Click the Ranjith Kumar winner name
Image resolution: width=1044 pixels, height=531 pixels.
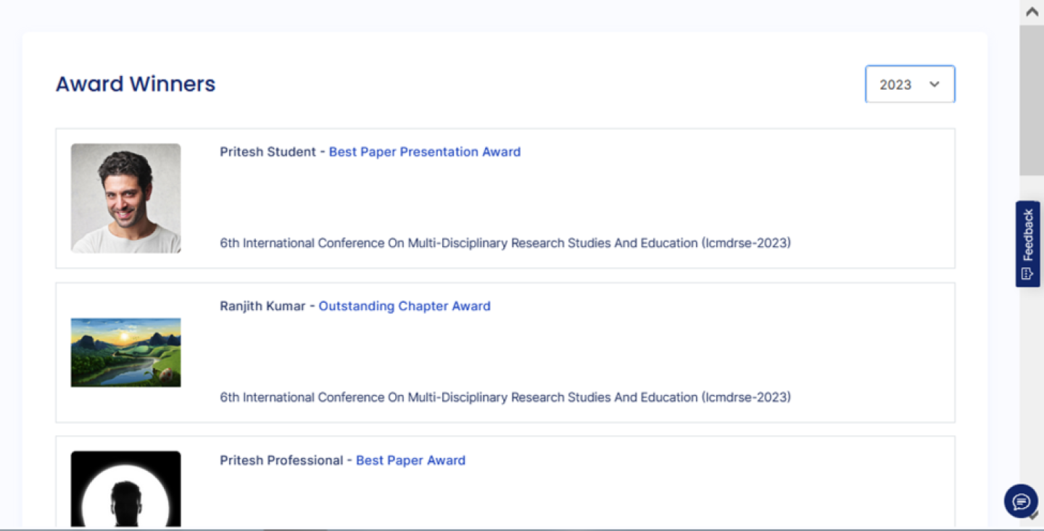pos(262,306)
